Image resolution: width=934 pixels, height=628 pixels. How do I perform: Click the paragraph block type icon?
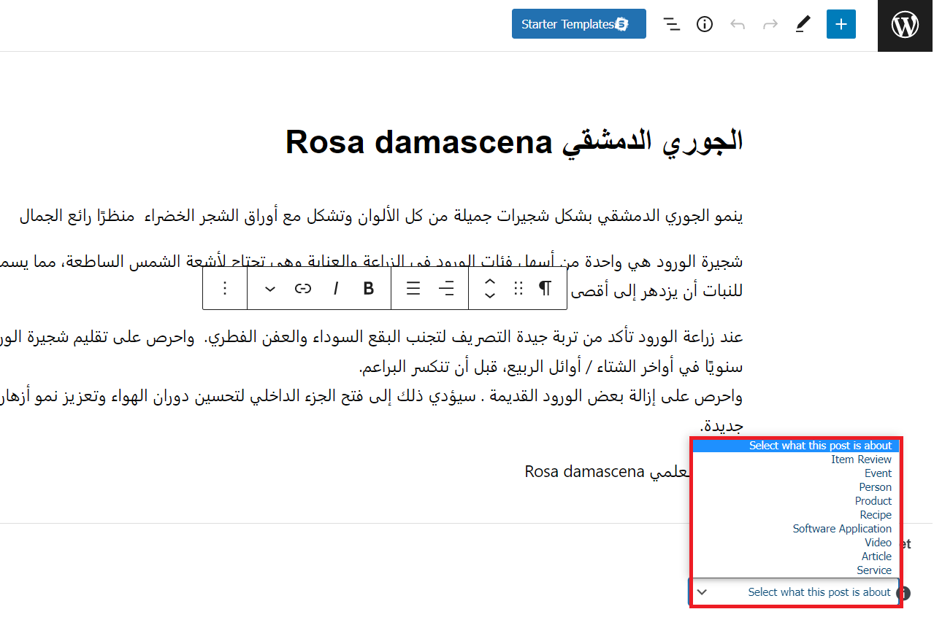click(x=545, y=289)
